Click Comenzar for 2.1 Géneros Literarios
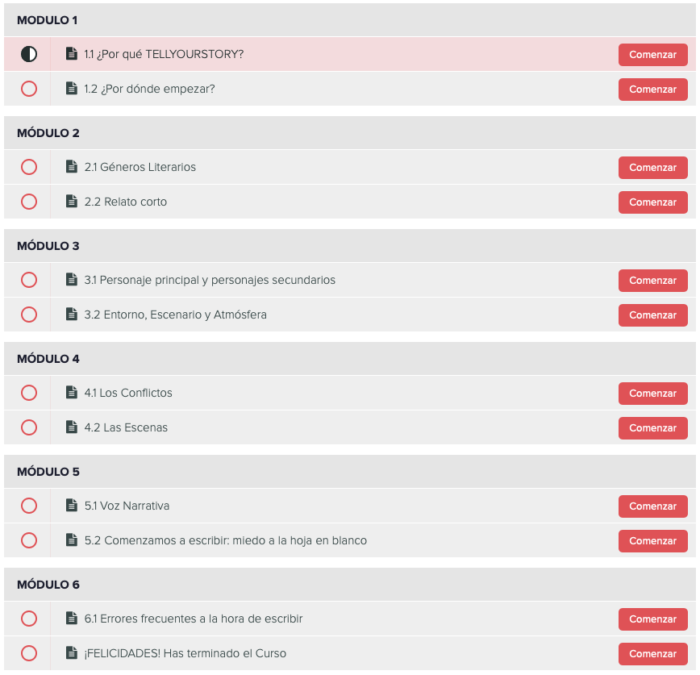The width and height of the screenshot is (700, 675). [652, 168]
